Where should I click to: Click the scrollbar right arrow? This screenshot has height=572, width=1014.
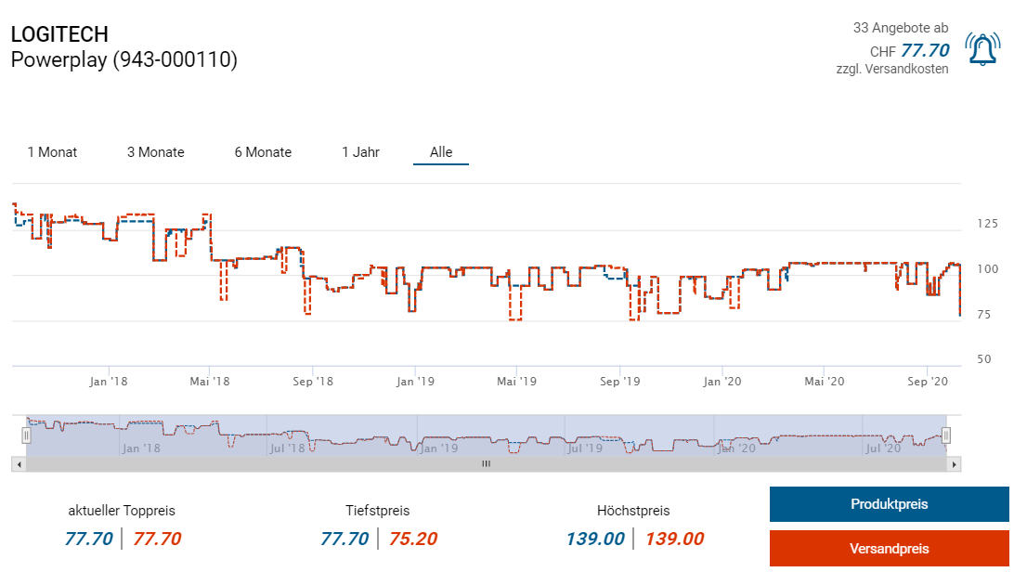click(x=955, y=463)
